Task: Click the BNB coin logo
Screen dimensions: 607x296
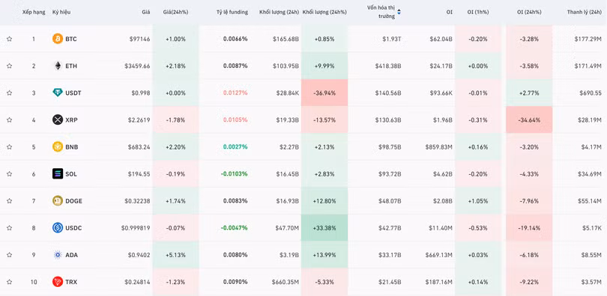Action: click(x=58, y=147)
